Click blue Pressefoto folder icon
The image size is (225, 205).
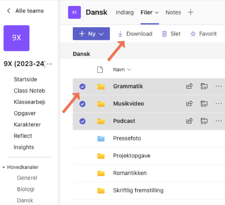pyautogui.click(x=101, y=139)
